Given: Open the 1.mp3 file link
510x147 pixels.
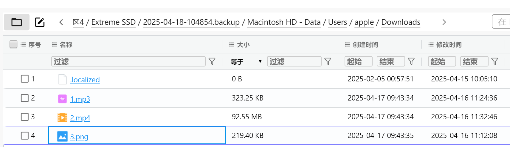Looking at the screenshot, I should tap(80, 99).
